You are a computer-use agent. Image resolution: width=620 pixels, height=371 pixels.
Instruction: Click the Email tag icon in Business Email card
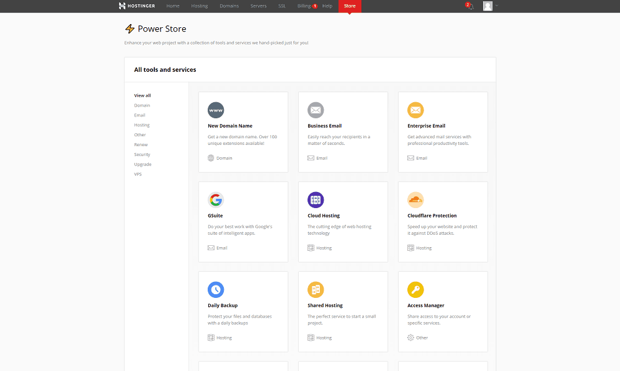coord(311,158)
